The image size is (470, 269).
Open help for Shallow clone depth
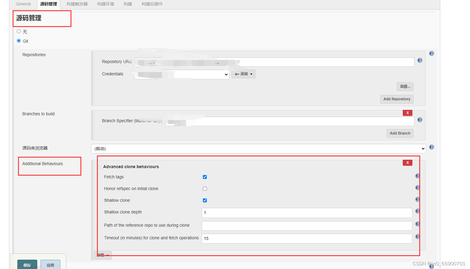(x=417, y=211)
